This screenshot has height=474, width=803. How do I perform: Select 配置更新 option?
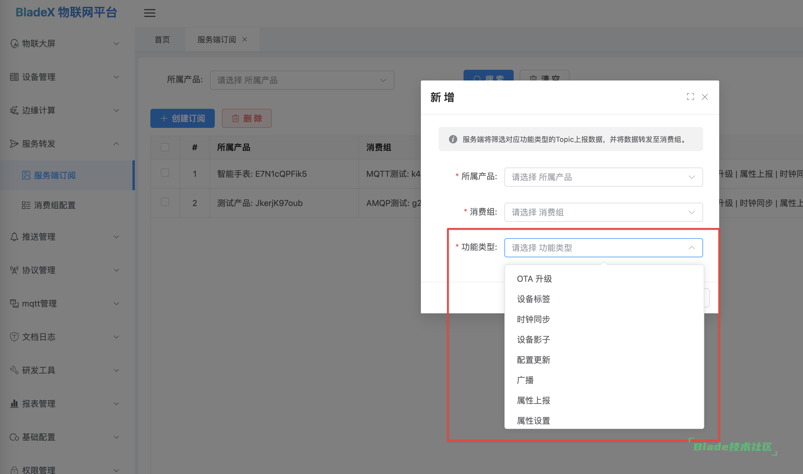(x=604, y=360)
